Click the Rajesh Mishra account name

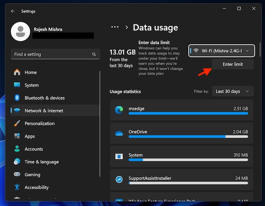point(48,29)
